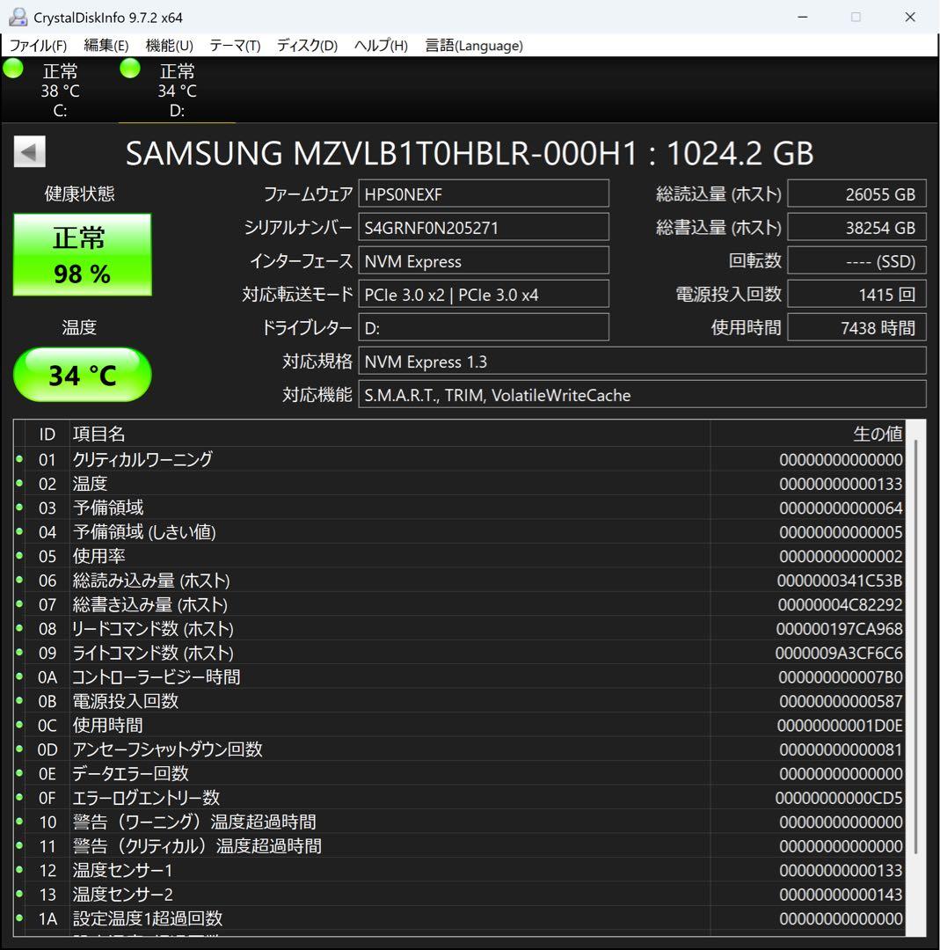
Task: Click the SMART list vertical scrollbar
Action: click(x=915, y=646)
